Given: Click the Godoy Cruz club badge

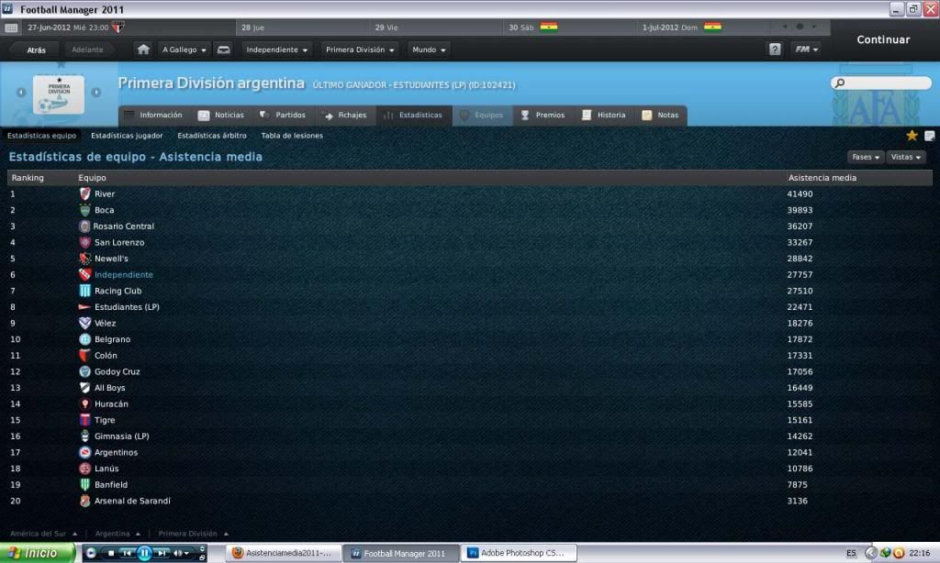Looking at the screenshot, I should click(85, 372).
